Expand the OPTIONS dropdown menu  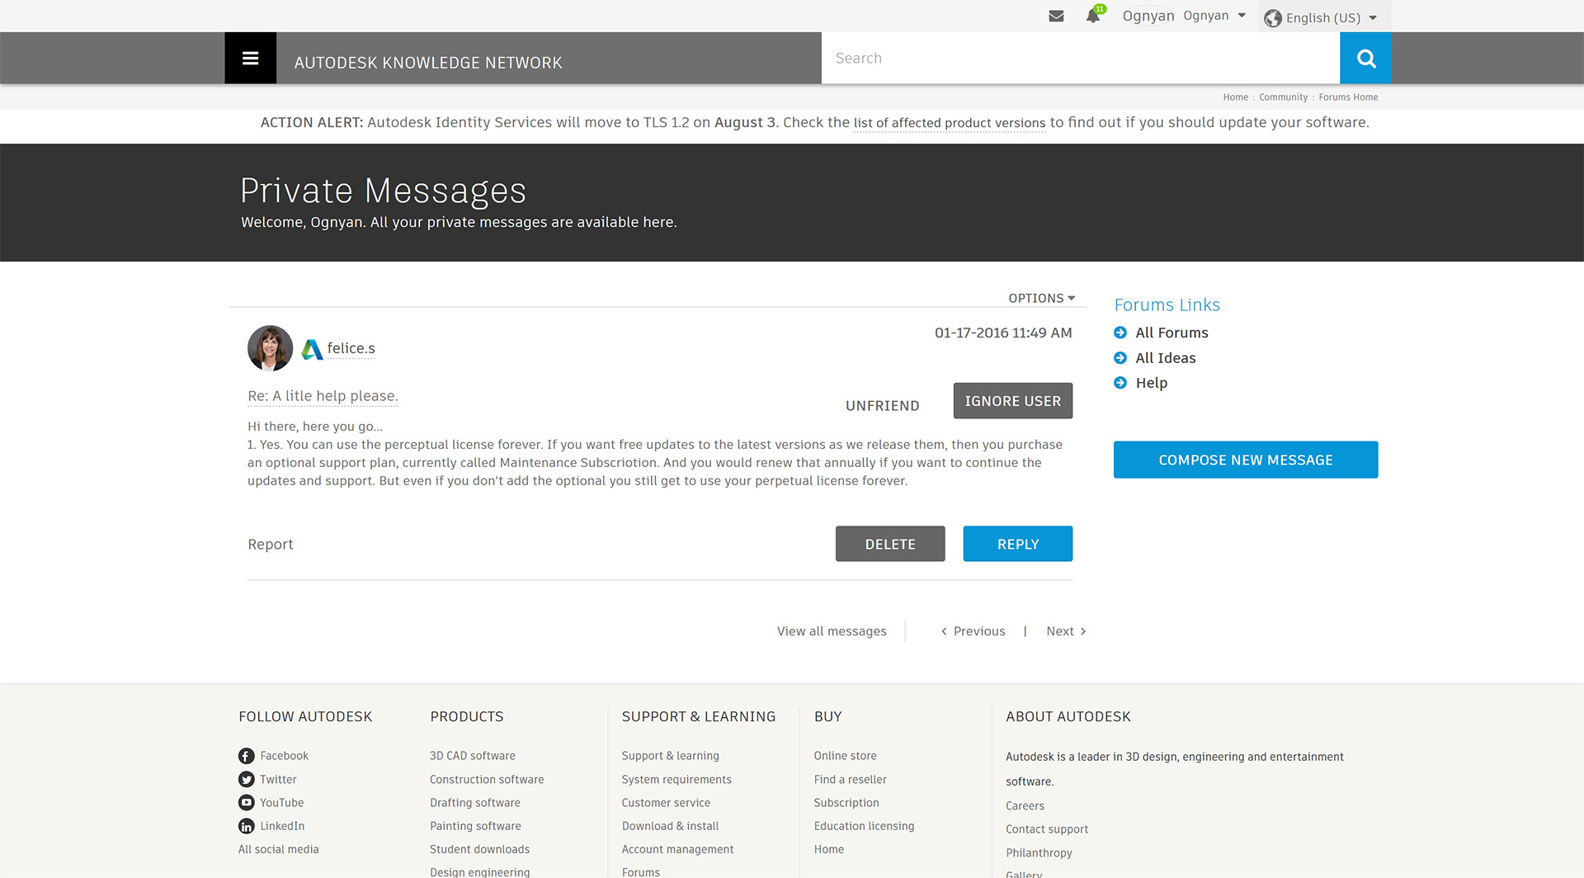click(1041, 298)
